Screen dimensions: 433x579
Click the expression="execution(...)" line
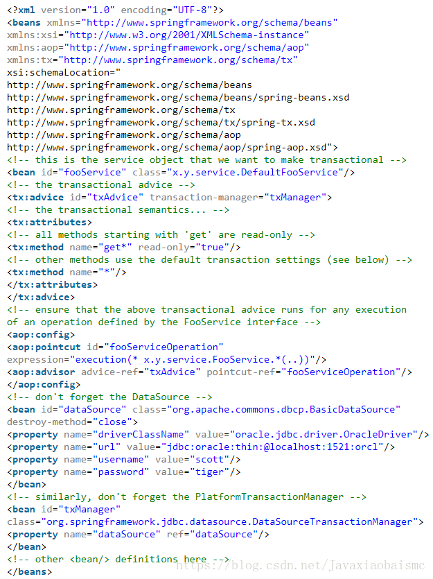pyautogui.click(x=166, y=360)
